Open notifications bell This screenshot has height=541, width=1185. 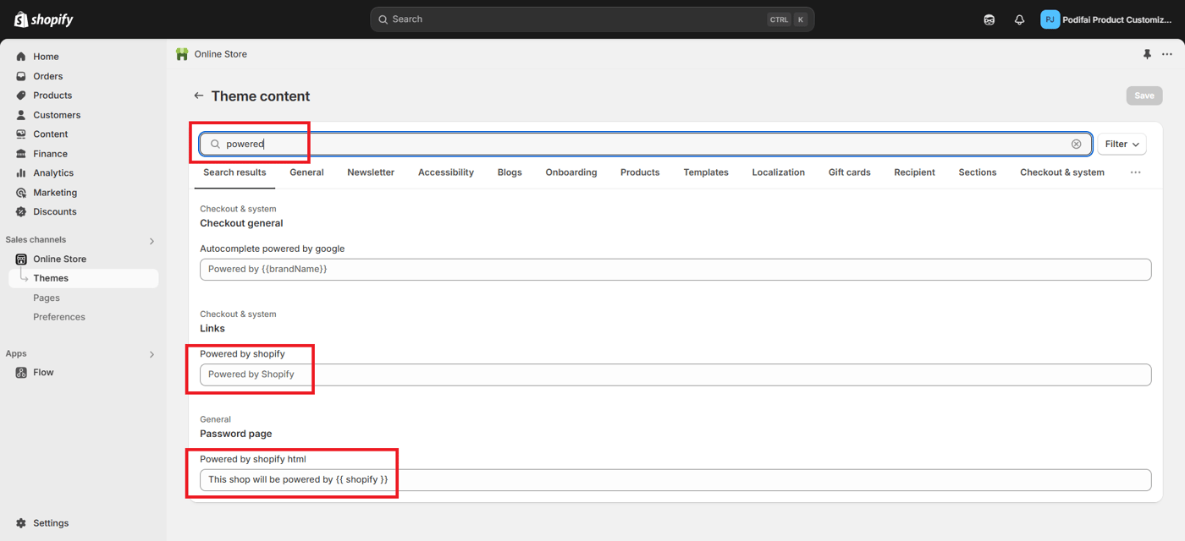pyautogui.click(x=1019, y=19)
